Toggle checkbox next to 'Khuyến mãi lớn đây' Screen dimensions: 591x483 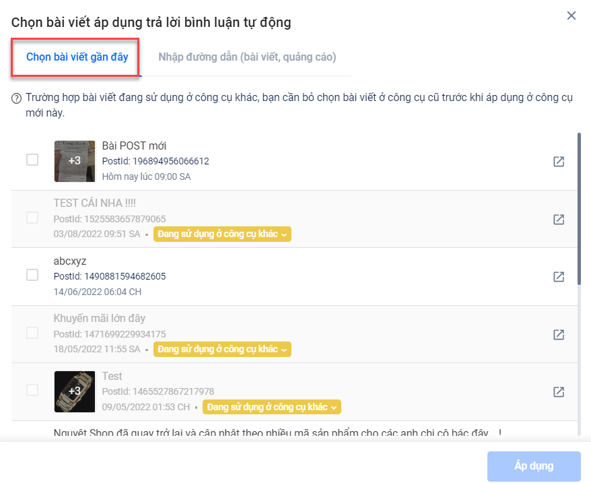pyautogui.click(x=32, y=332)
